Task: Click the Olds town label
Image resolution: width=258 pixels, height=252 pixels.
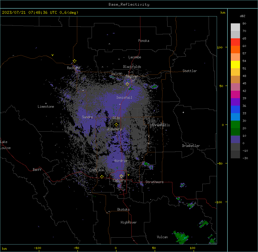Action: pyautogui.click(x=116, y=118)
